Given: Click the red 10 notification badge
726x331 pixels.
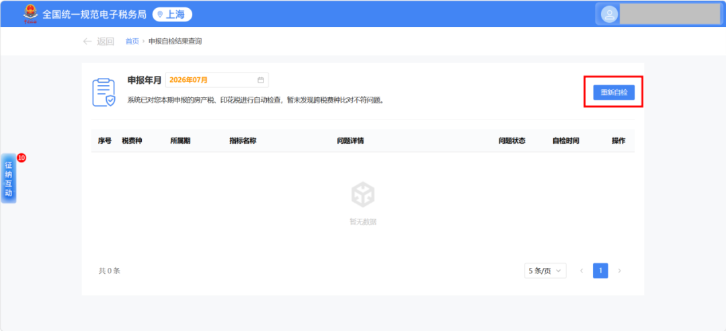Looking at the screenshot, I should [22, 158].
